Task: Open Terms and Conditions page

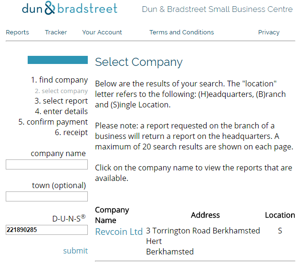Action: pos(181,32)
